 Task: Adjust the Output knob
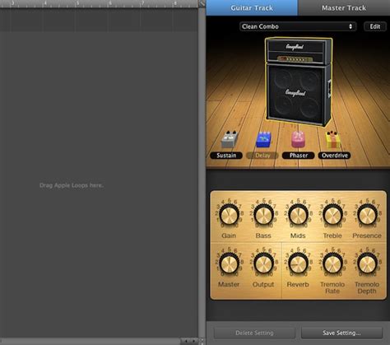[x=263, y=263]
